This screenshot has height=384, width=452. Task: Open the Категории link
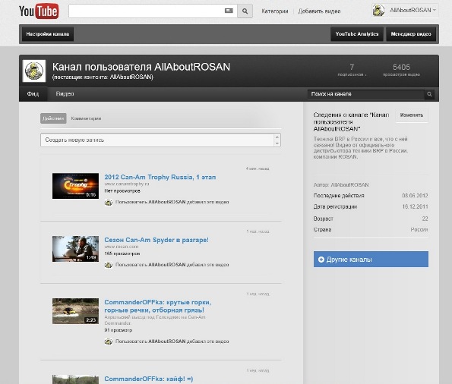click(x=275, y=11)
